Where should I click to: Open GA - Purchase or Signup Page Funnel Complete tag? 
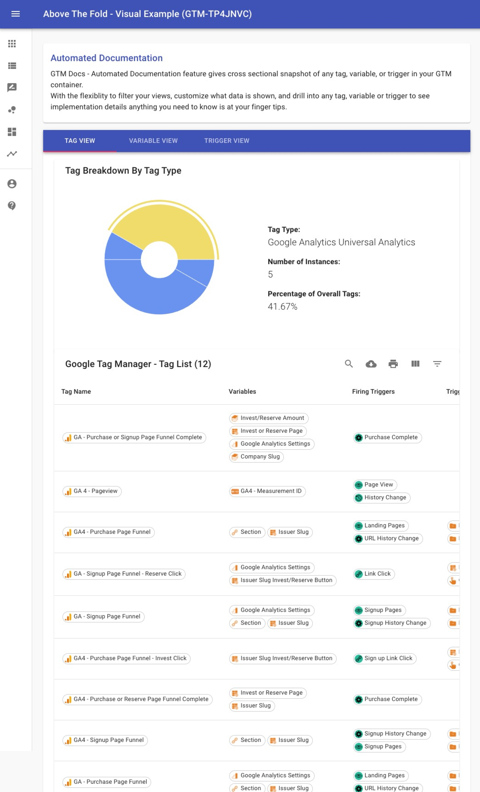pos(134,437)
